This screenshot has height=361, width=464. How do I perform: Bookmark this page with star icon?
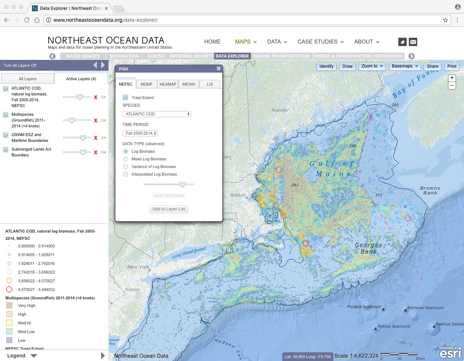pos(445,20)
